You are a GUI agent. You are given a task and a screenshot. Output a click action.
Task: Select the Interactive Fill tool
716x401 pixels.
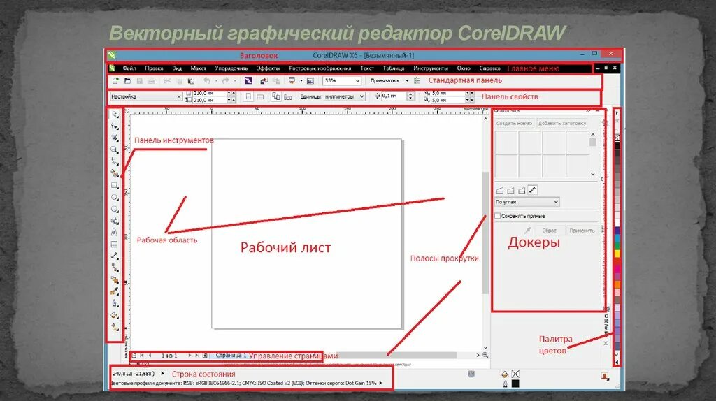[x=115, y=327]
